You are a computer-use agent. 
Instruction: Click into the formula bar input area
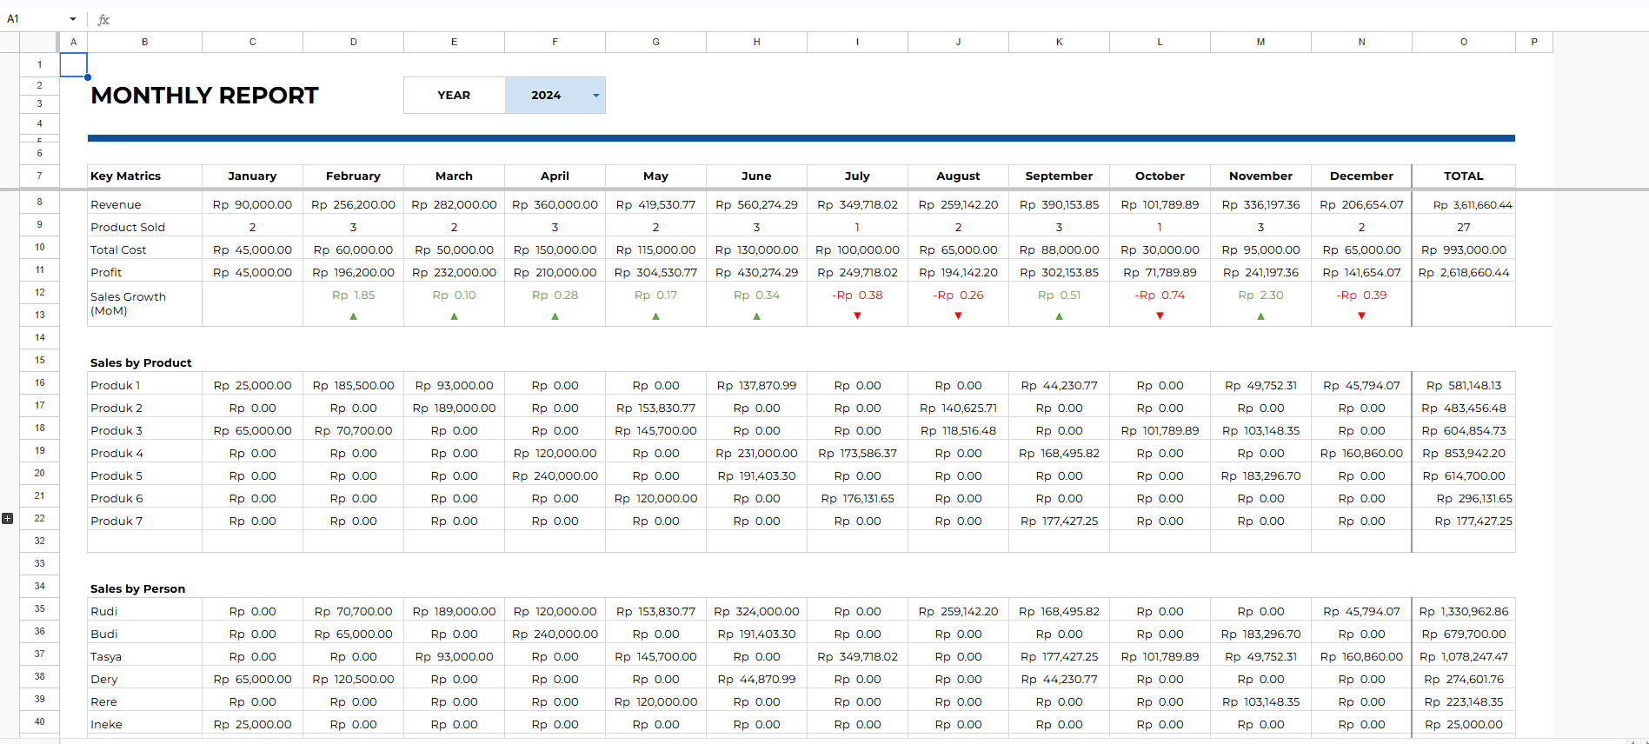click(x=782, y=19)
